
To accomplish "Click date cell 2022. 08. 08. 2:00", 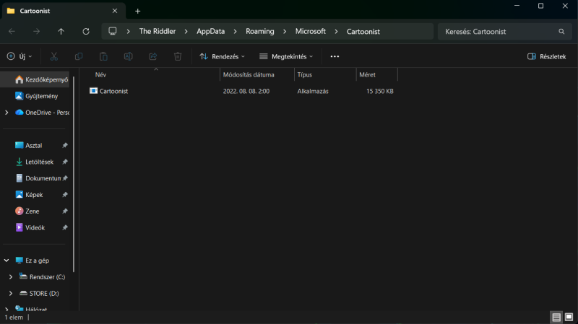I will [x=246, y=91].
